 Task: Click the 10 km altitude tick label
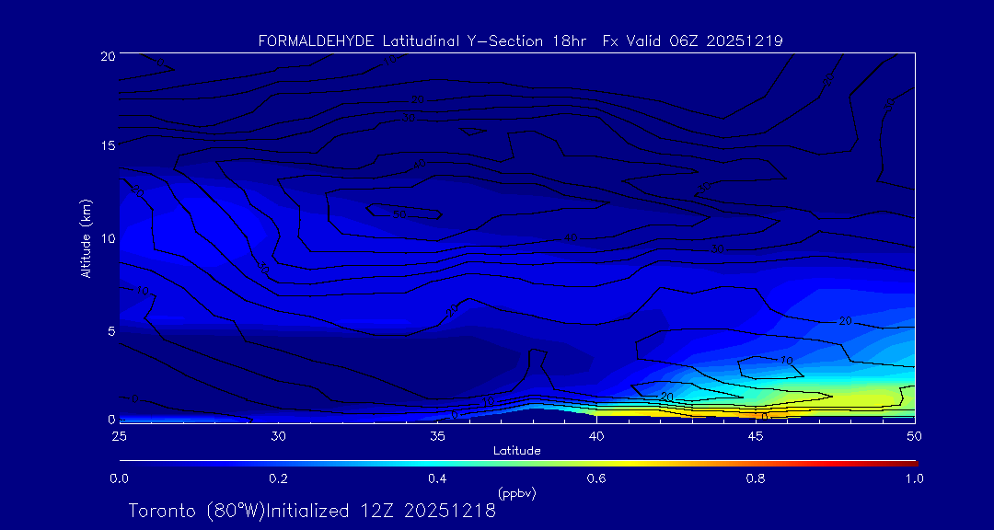click(106, 237)
